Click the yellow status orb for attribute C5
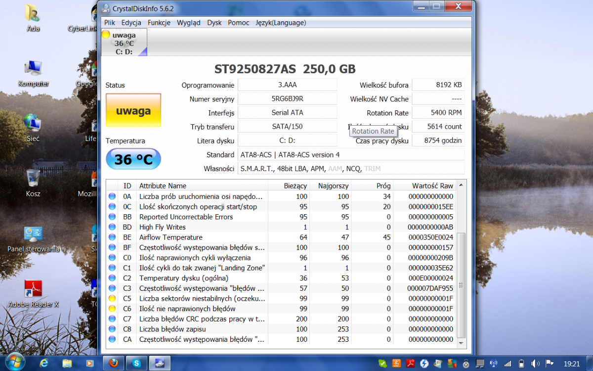The image size is (593, 371). 112,298
